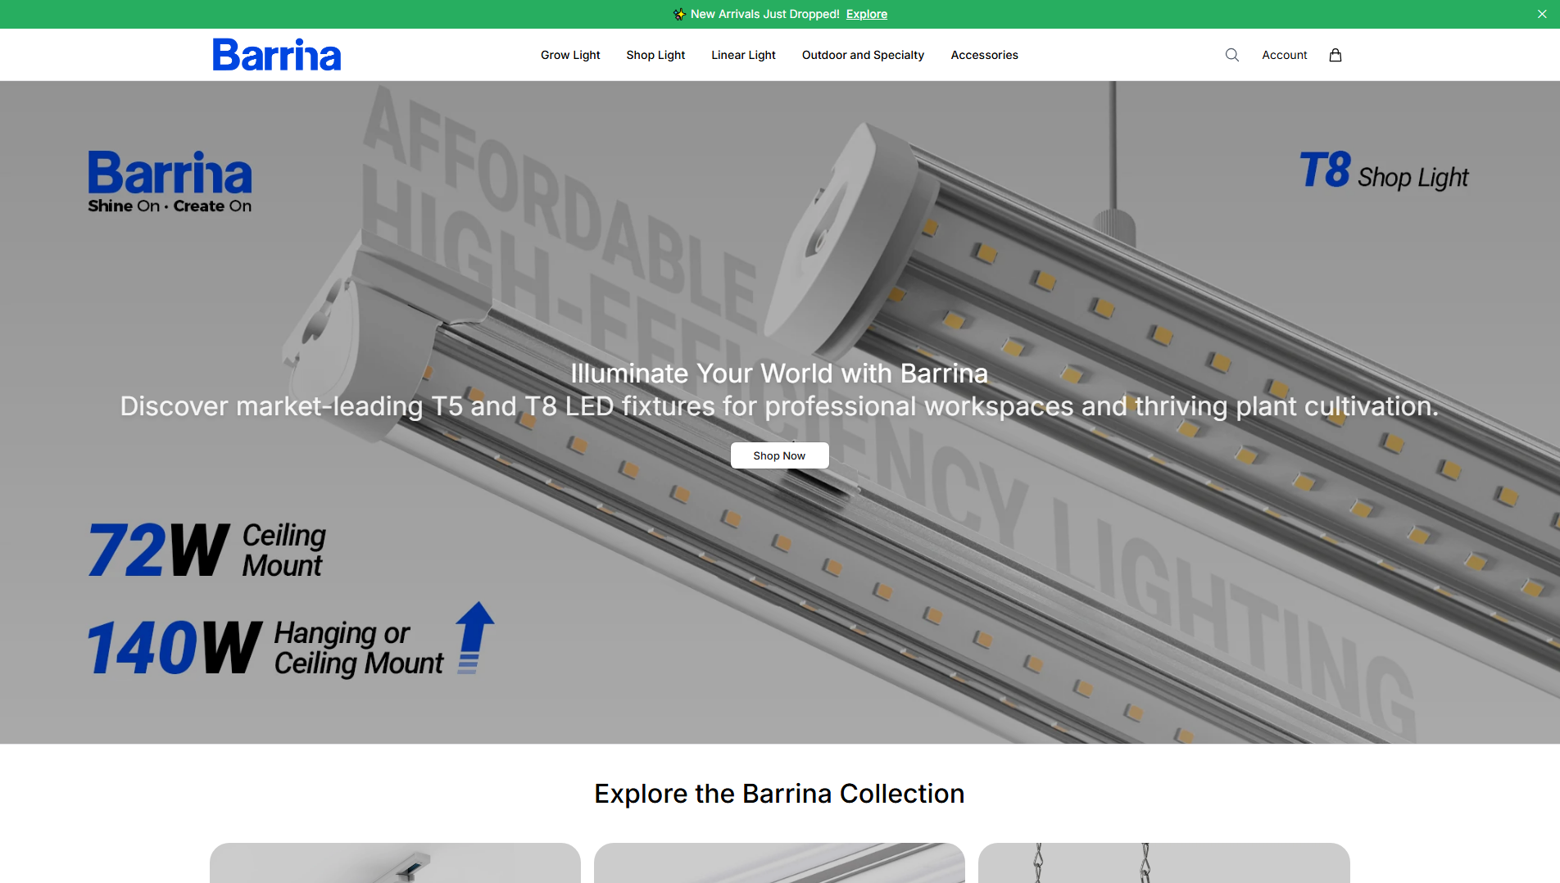The image size is (1560, 883).
Task: Open the collection card showing hanging chains
Action: (1163, 863)
